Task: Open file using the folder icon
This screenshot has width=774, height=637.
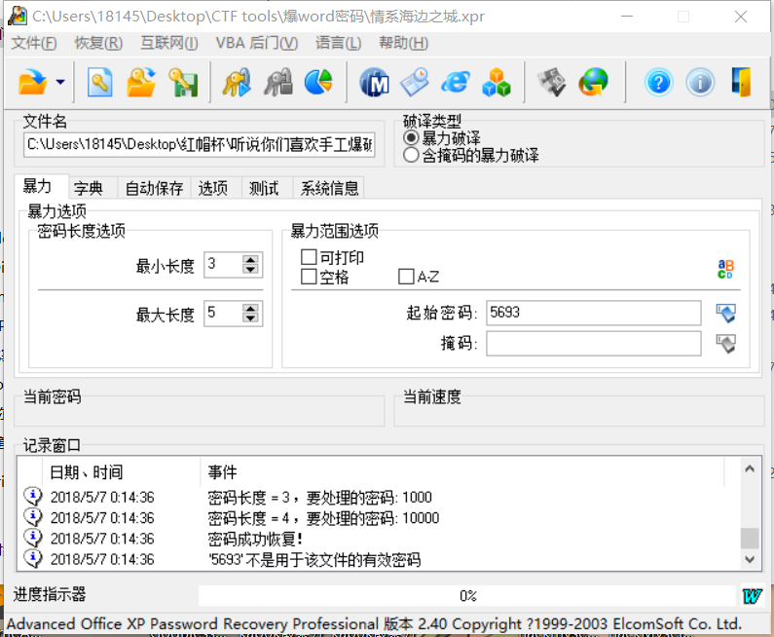Action: 32,82
